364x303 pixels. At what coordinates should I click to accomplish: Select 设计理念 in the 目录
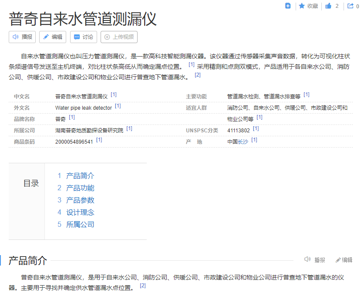(x=80, y=212)
